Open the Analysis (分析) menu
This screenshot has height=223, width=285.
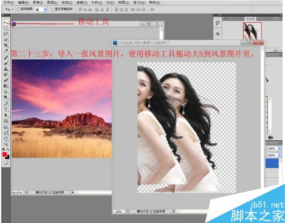pos(96,2)
